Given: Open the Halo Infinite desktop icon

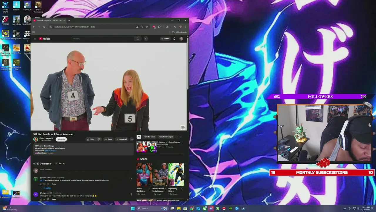Looking at the screenshot, I should pyautogui.click(x=16, y=21).
